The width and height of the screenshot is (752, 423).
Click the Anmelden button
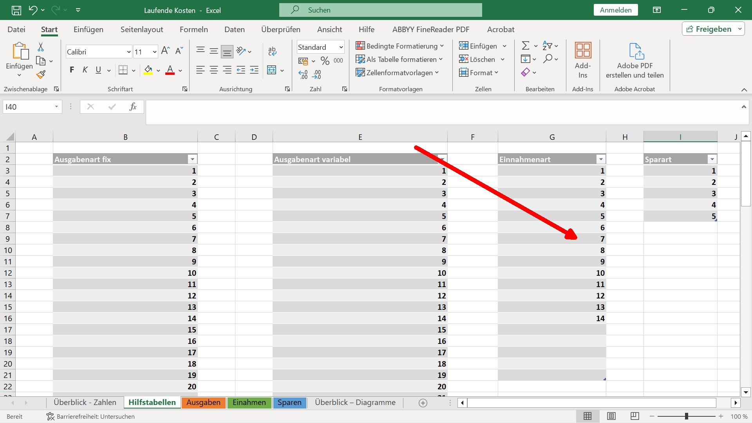tap(615, 10)
